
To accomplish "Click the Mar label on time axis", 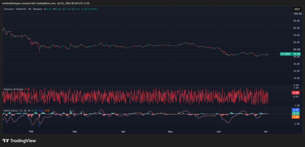I will point(75,132).
